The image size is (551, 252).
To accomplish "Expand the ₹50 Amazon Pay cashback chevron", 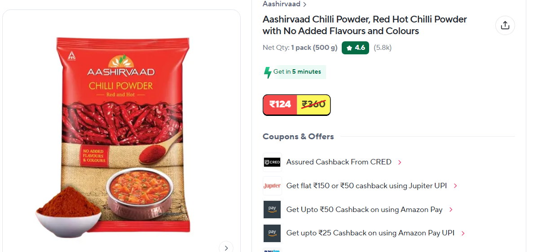I will coord(451,210).
